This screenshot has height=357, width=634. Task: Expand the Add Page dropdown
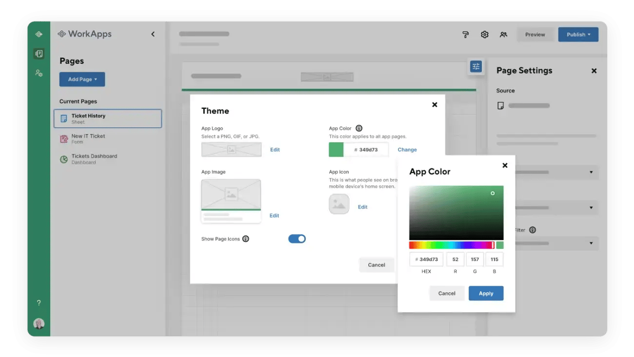pyautogui.click(x=82, y=79)
